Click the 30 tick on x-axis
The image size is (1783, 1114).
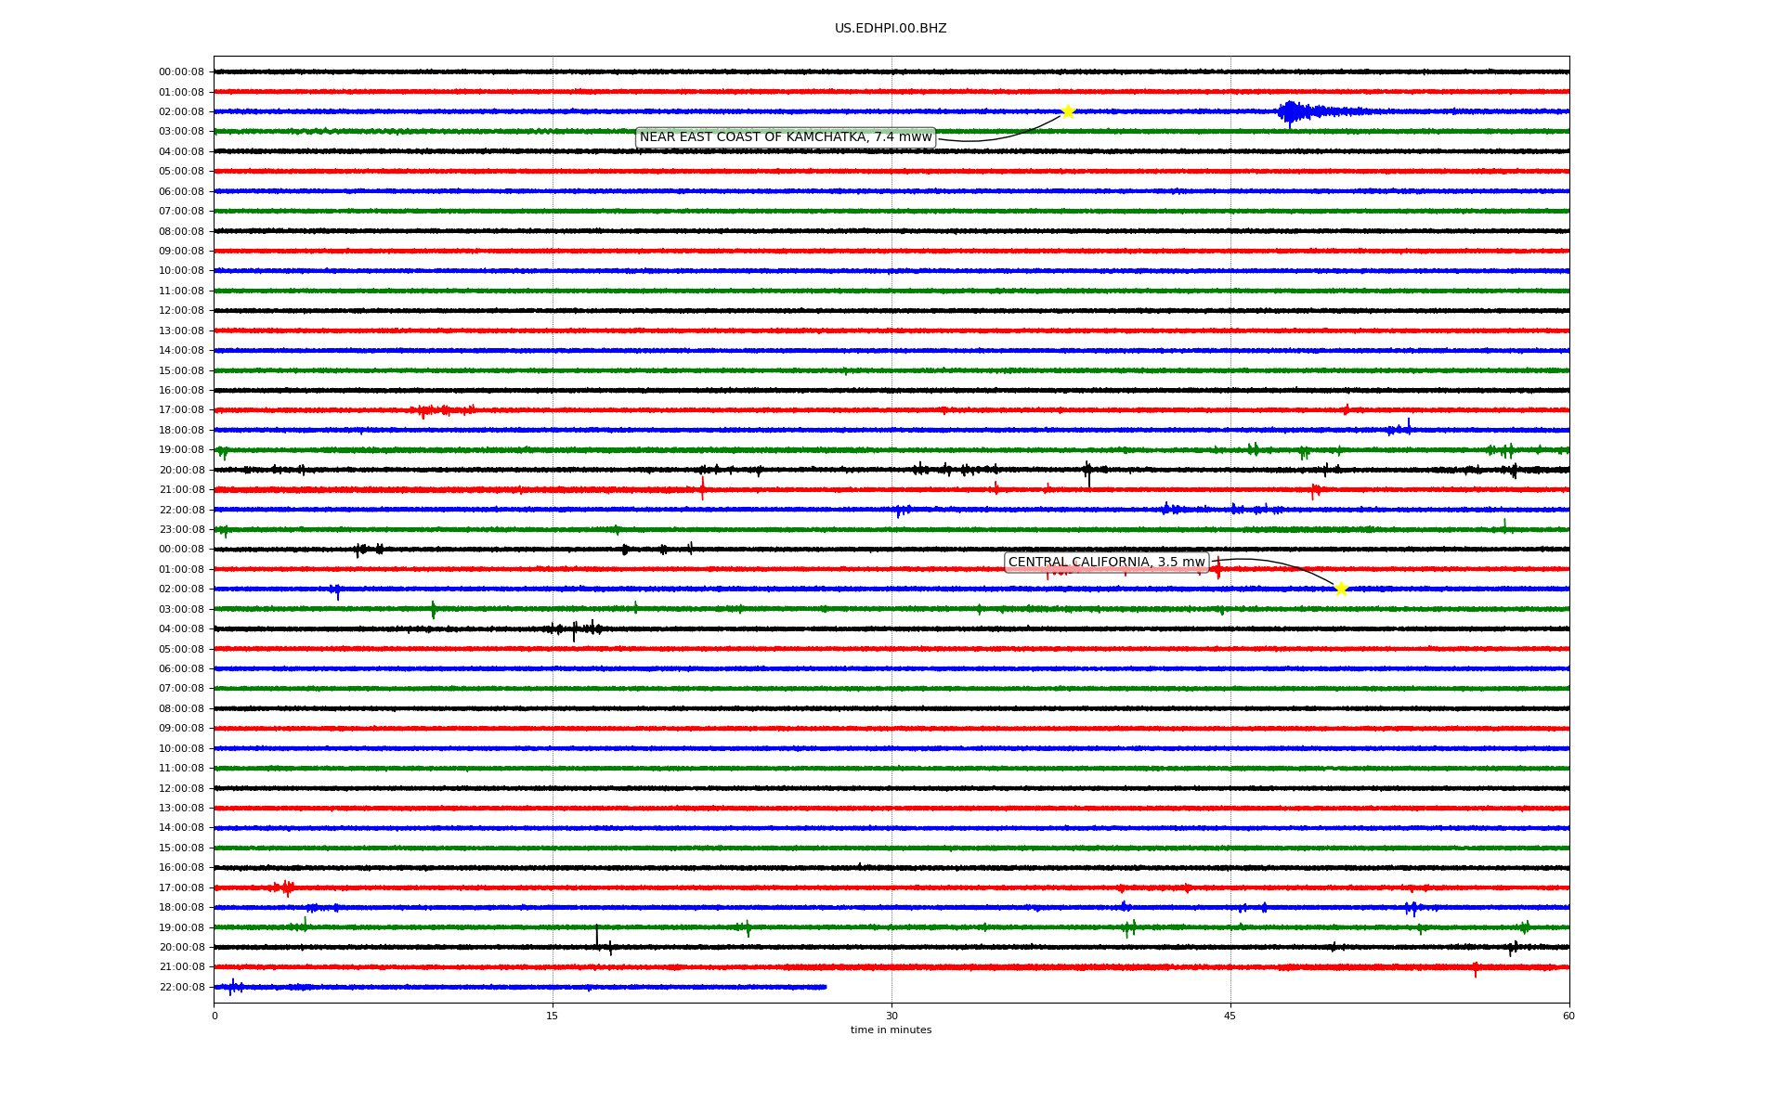(x=891, y=1016)
